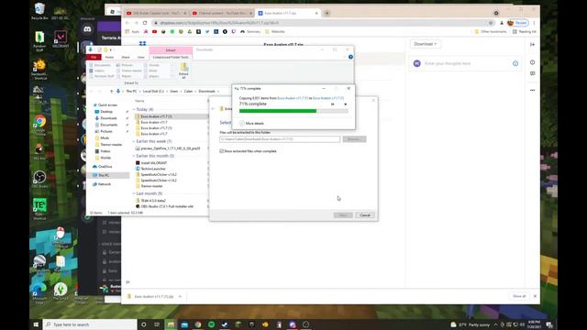This screenshot has height=330, width=587.
Task: Open Explorer quick access toolbar dropdown
Action: point(111,49)
